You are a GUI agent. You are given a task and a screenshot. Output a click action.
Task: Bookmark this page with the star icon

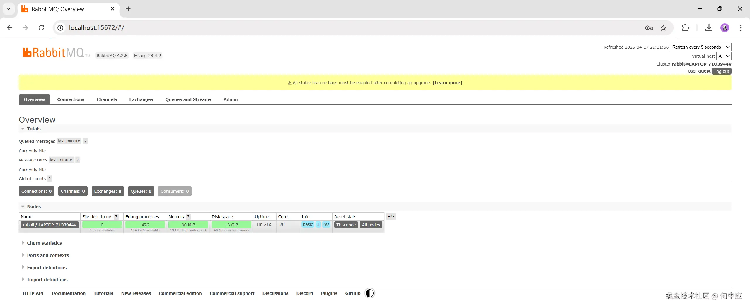663,28
